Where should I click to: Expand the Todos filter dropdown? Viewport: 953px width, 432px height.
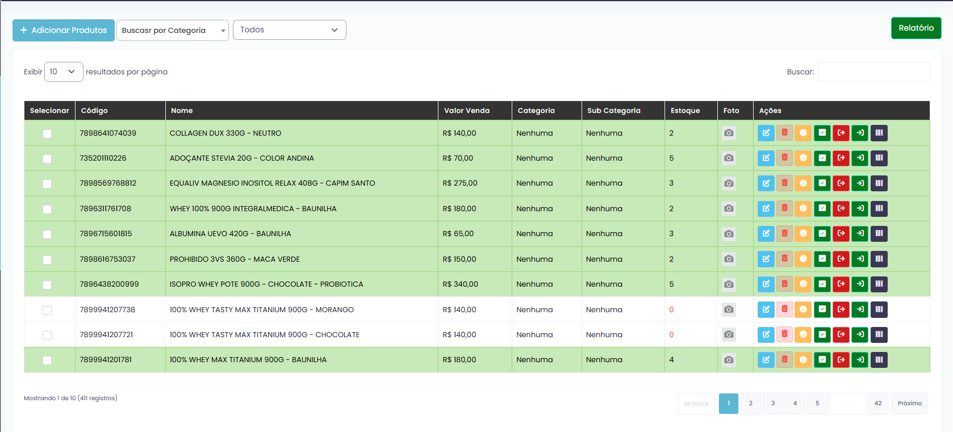[x=289, y=30]
